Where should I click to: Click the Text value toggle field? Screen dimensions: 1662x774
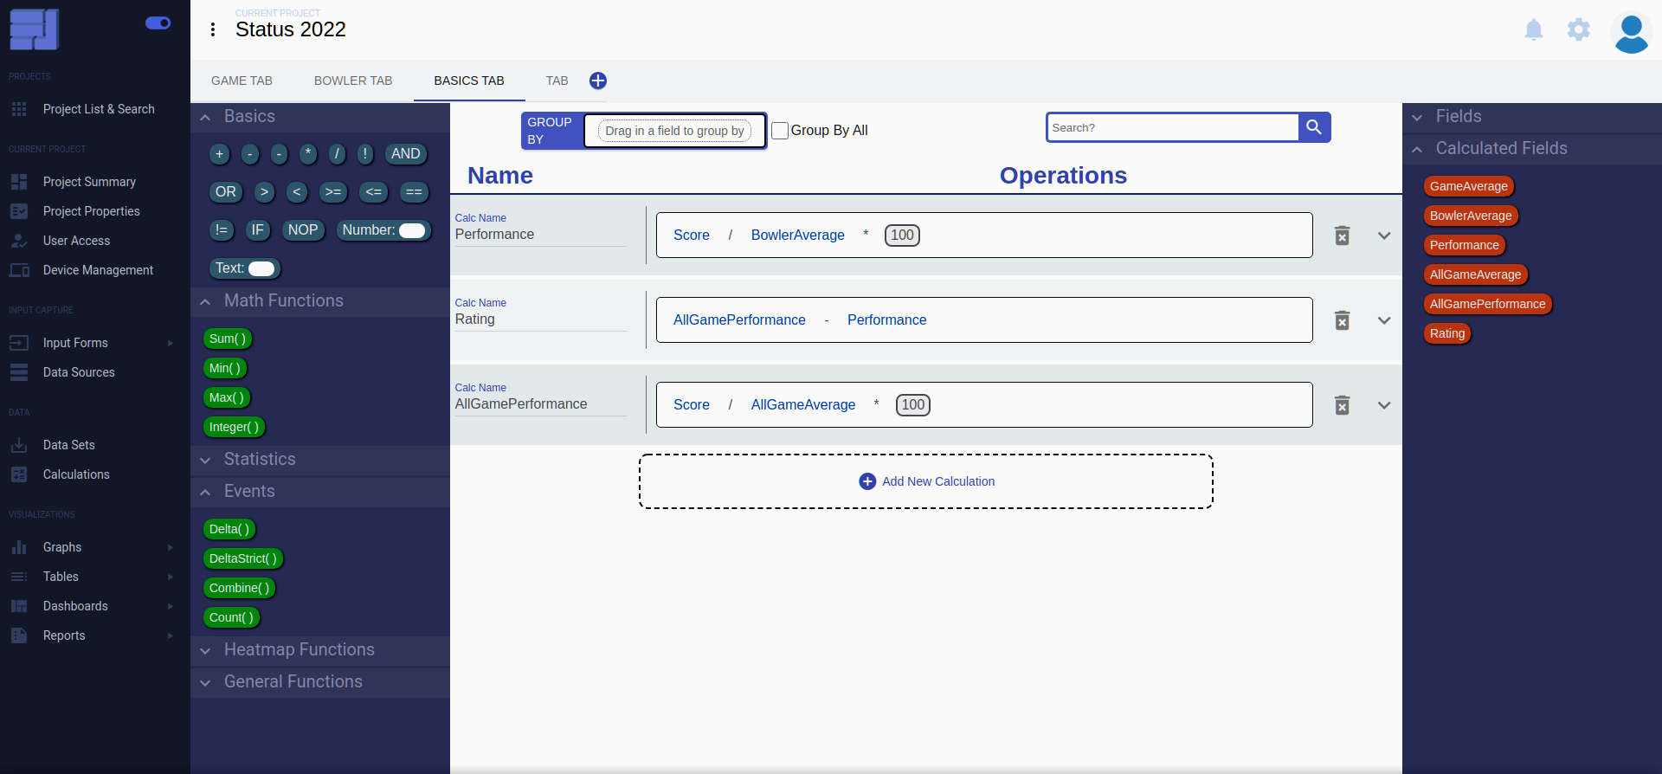click(261, 268)
